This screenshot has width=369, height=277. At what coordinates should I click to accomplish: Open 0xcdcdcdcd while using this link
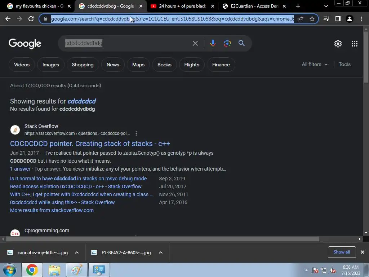coord(62,202)
